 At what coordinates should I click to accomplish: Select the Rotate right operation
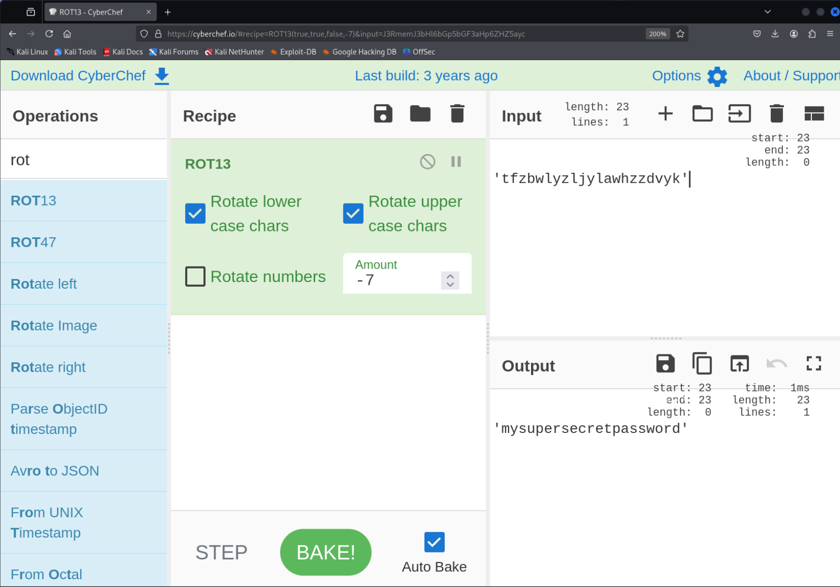pyautogui.click(x=84, y=367)
